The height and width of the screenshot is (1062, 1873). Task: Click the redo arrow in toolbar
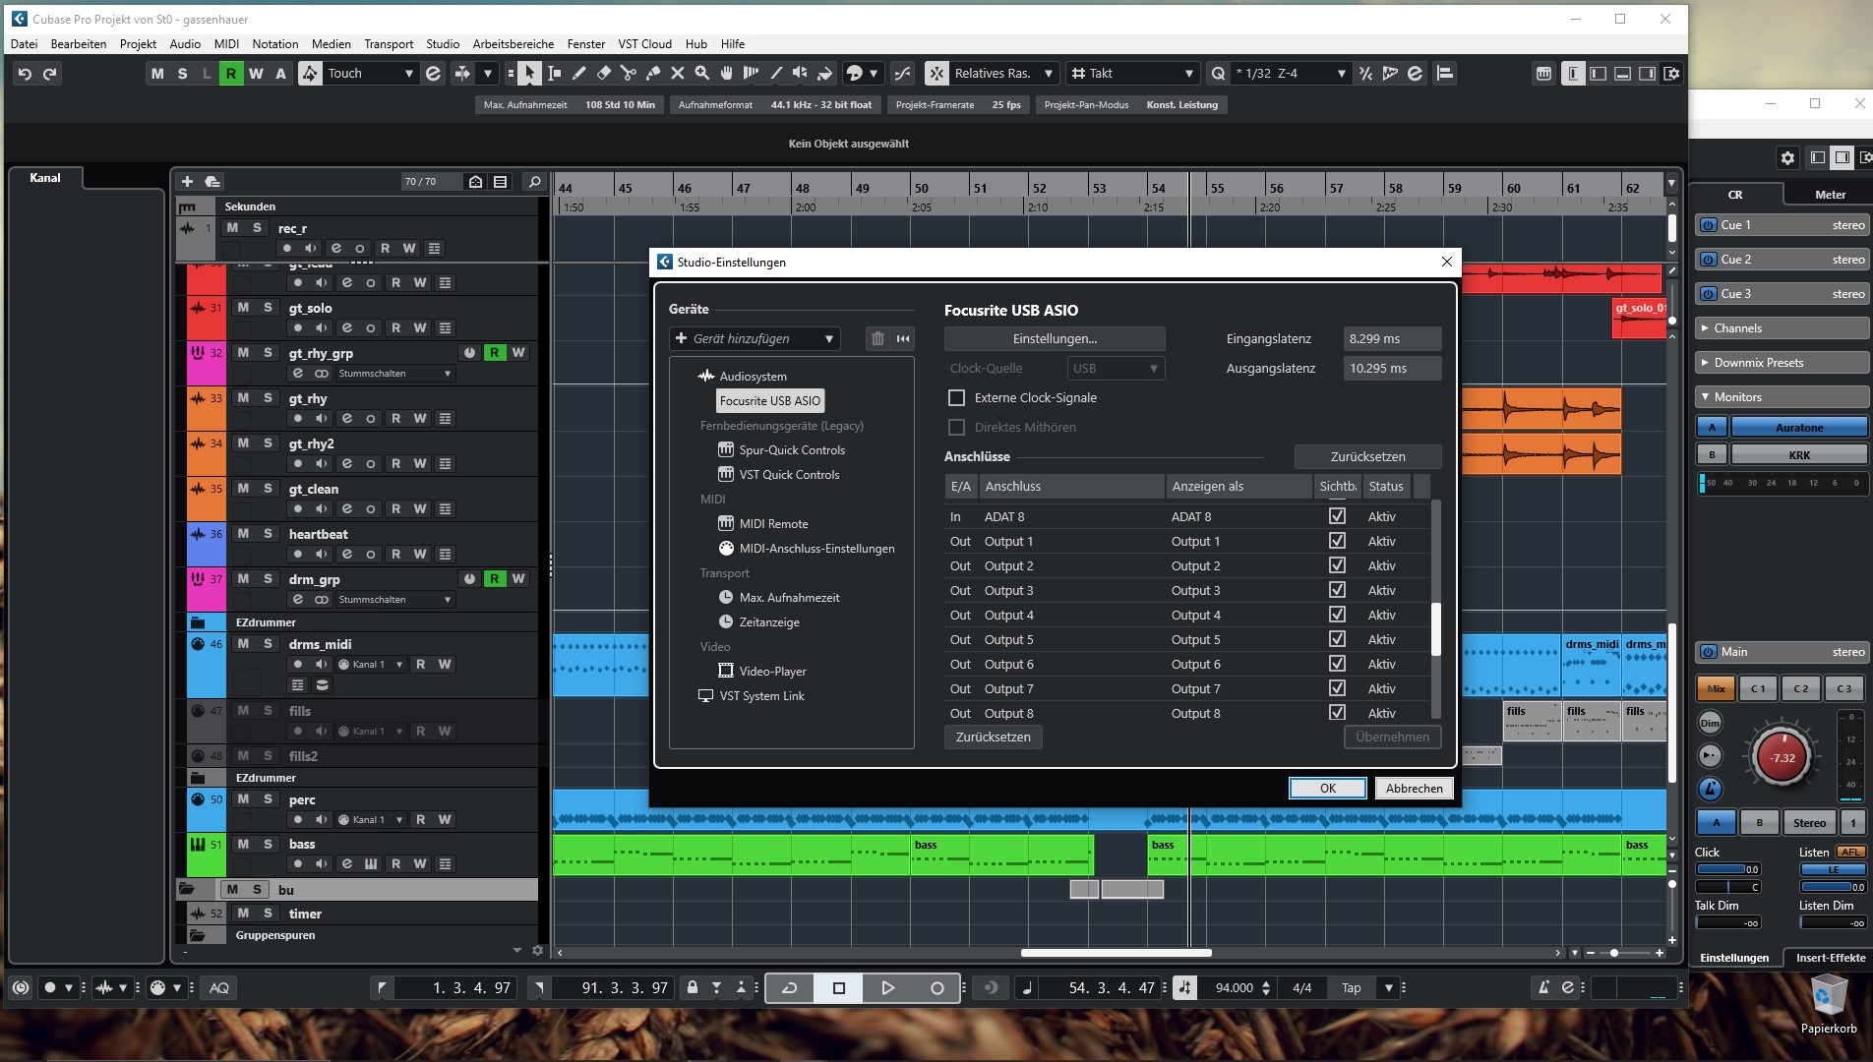[50, 74]
